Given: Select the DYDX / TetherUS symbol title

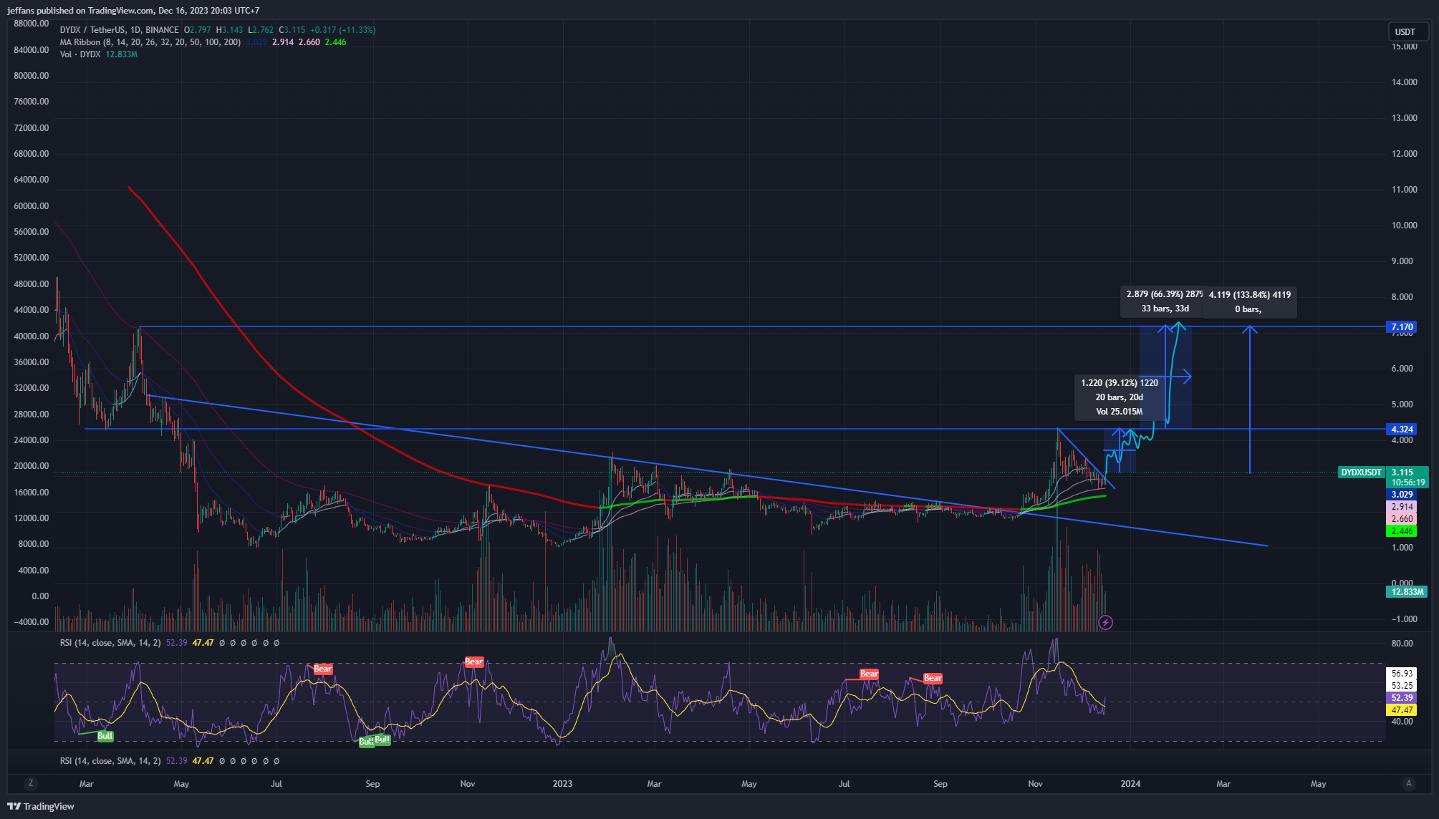Looking at the screenshot, I should pyautogui.click(x=119, y=30).
